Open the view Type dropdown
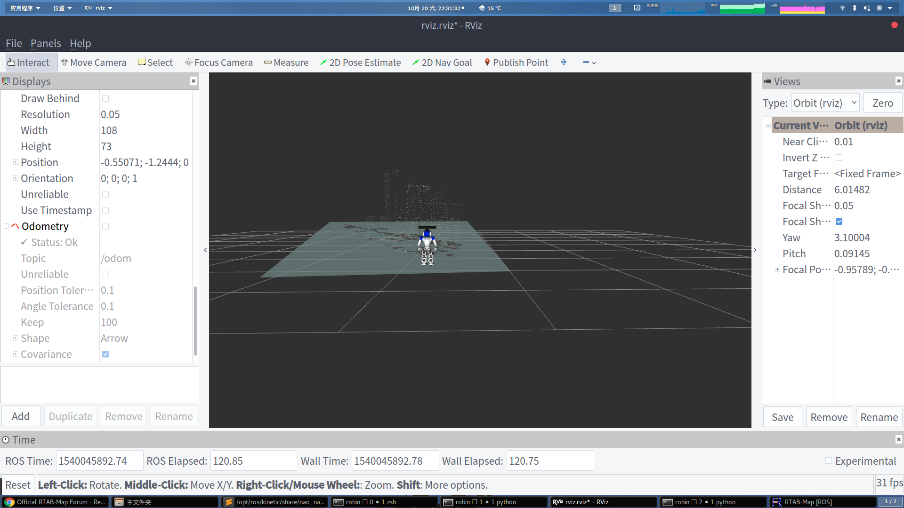Viewport: 904px width, 508px height. pos(825,103)
